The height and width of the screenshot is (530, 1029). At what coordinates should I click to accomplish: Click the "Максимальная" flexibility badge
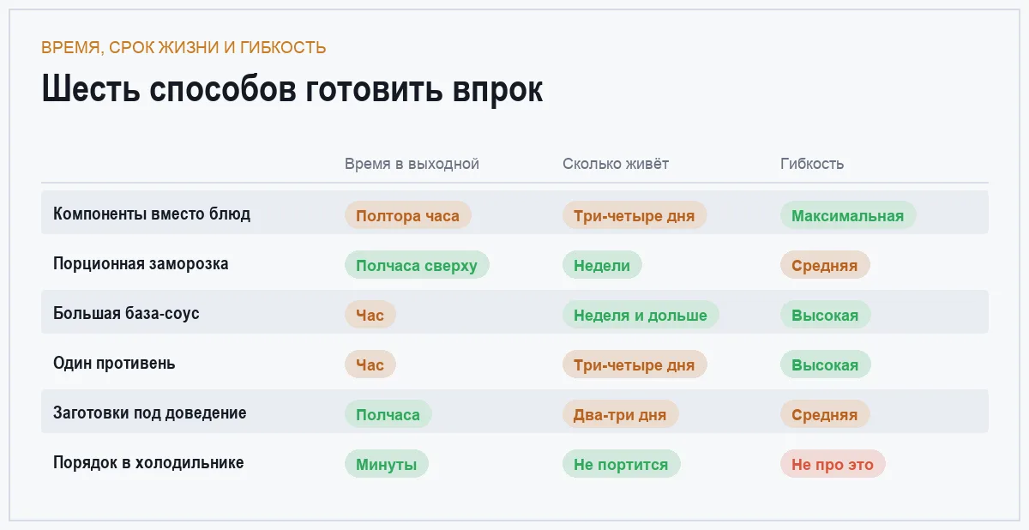(x=848, y=215)
